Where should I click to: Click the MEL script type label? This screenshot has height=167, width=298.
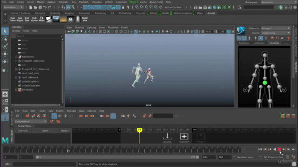(x=7, y=164)
